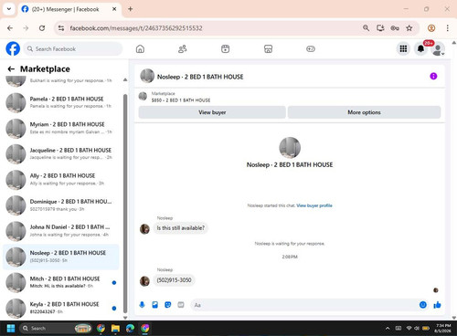Click the Nosleep avatar in the chat header
The width and height of the screenshot is (457, 336).
point(147,76)
